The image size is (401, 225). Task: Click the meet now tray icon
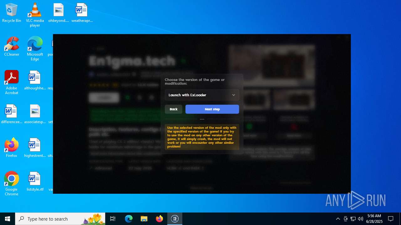[x=346, y=219]
